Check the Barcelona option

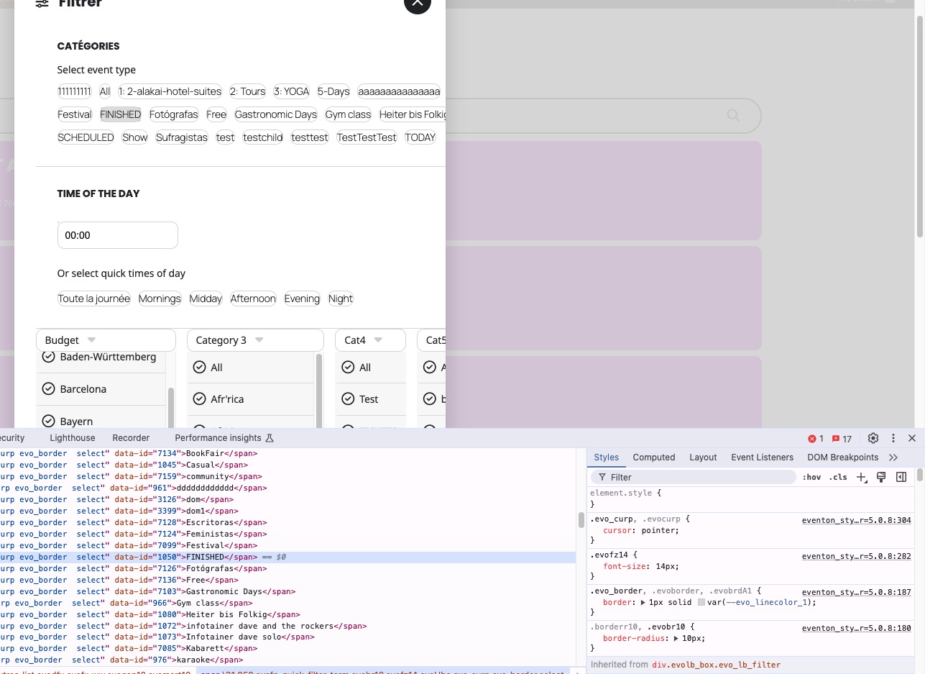(49, 389)
